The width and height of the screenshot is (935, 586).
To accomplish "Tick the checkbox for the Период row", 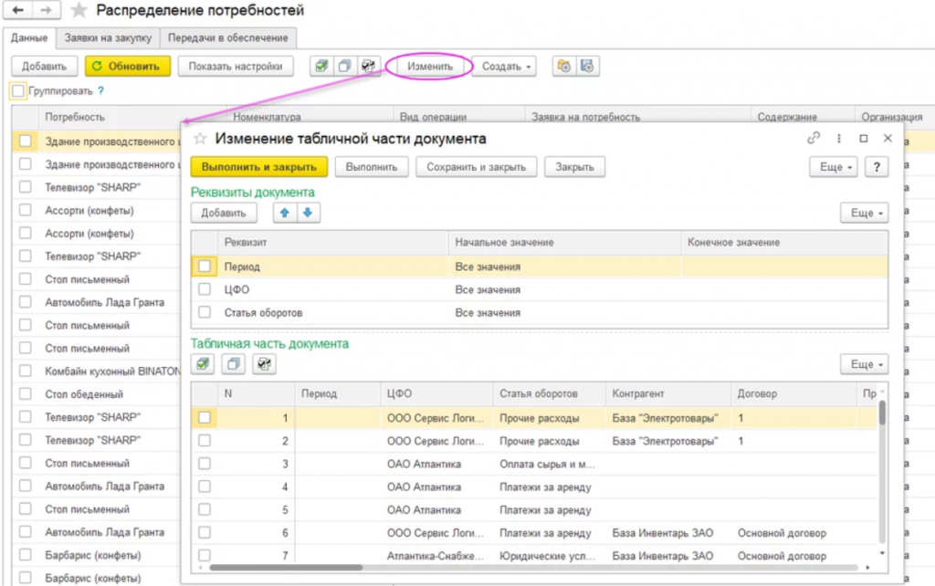I will (x=205, y=267).
